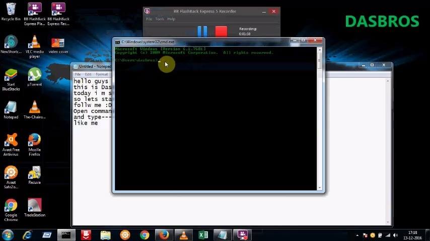
Task: Open VLC cone icon in taskbar
Action: tap(183, 235)
